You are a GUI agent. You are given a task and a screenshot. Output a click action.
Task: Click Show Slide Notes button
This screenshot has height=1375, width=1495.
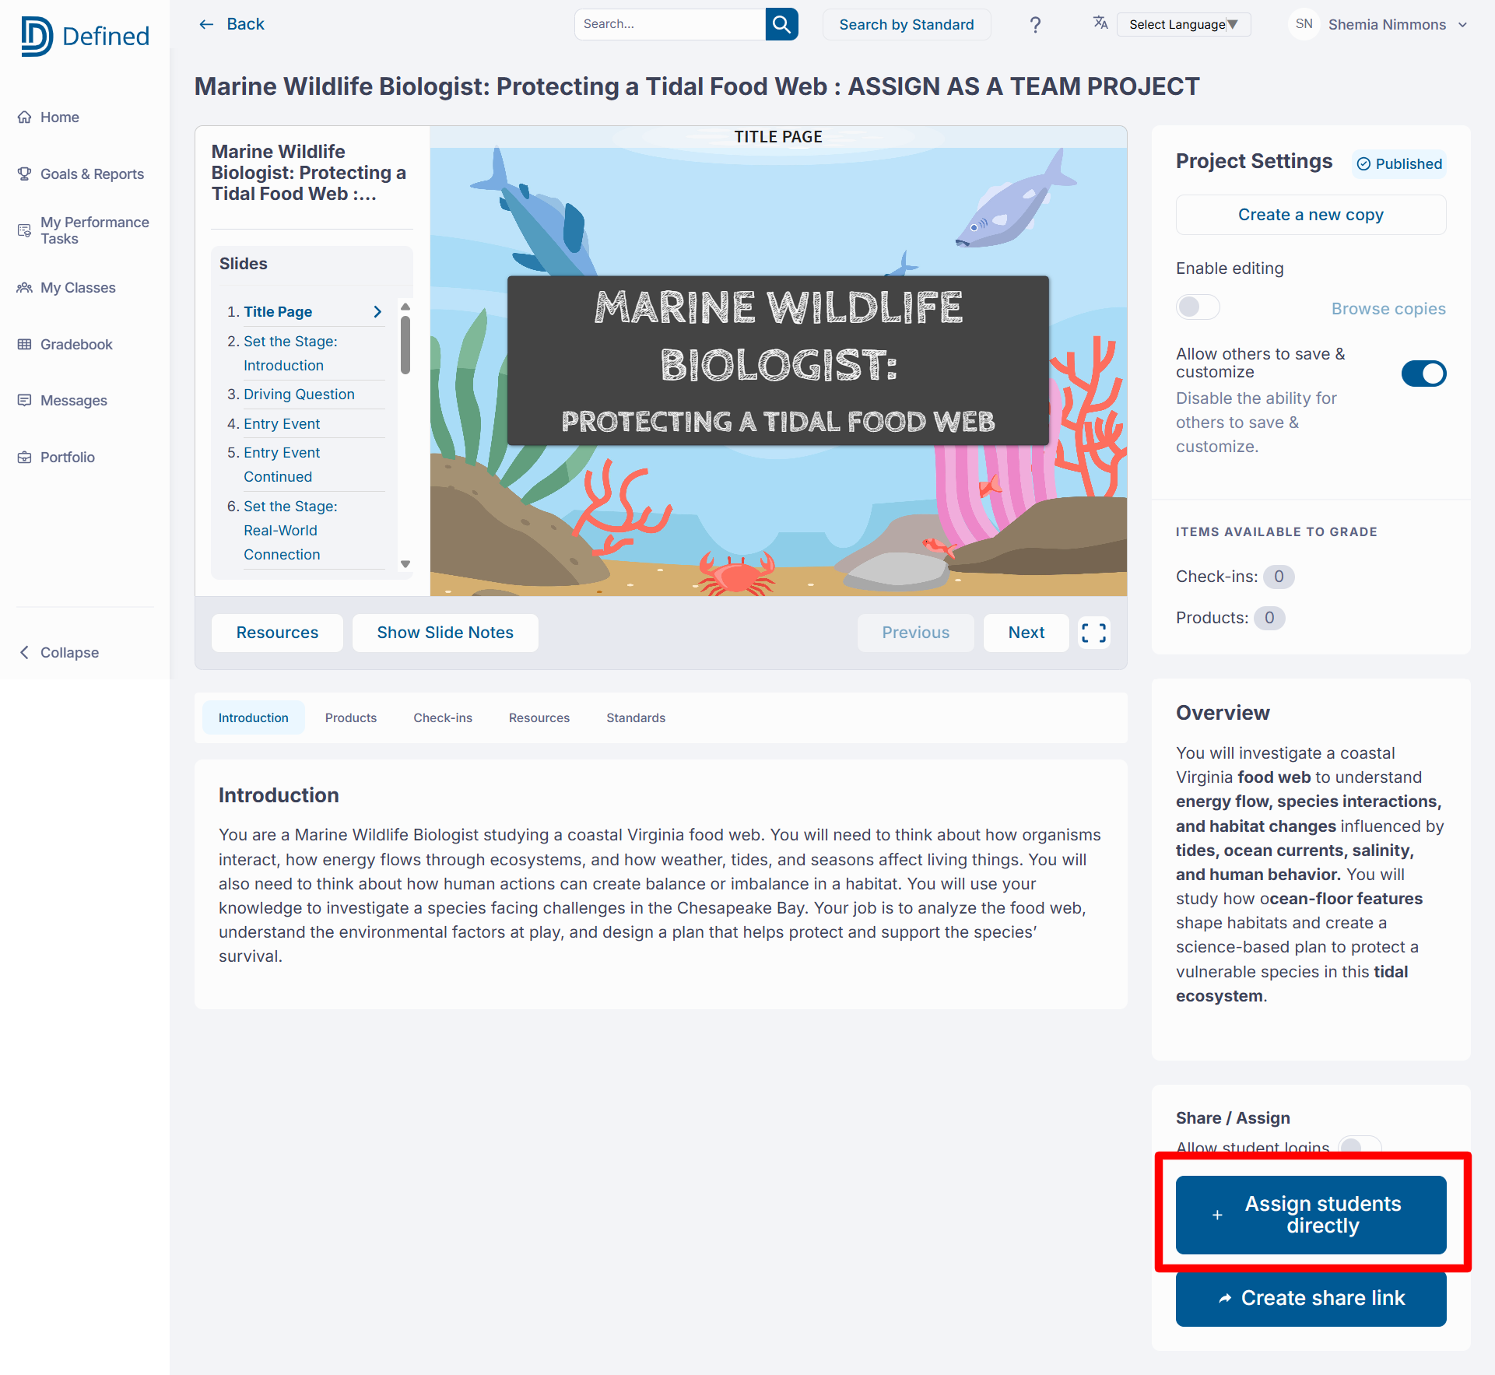pos(445,633)
